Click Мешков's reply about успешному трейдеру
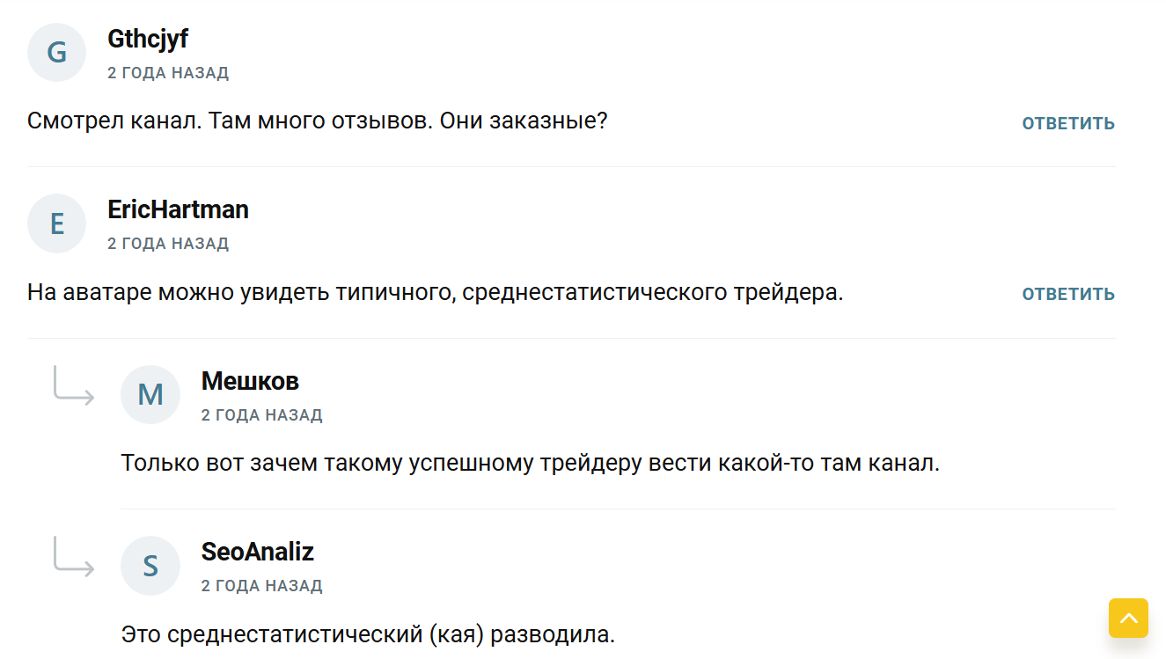The width and height of the screenshot is (1166, 659). point(530,463)
